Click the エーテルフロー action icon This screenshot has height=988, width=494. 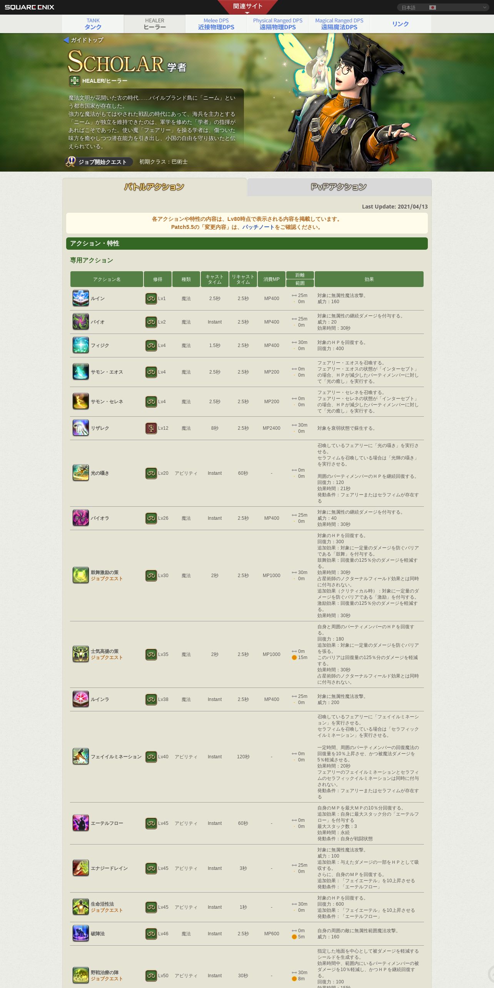point(81,823)
